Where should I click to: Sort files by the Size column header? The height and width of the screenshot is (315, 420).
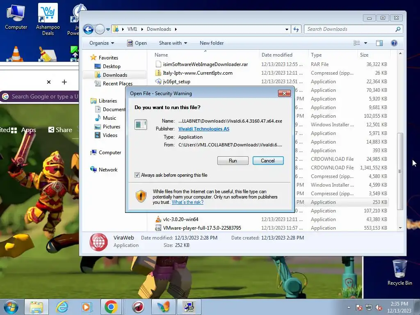click(x=364, y=55)
